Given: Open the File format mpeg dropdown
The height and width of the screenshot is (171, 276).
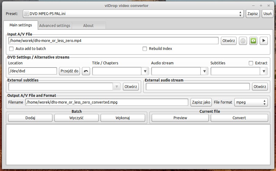Looking at the screenshot, I should (251, 102).
